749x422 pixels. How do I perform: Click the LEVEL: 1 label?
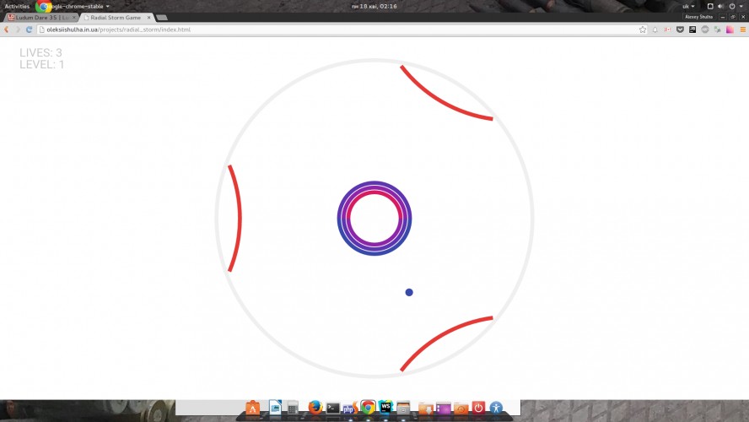point(41,64)
